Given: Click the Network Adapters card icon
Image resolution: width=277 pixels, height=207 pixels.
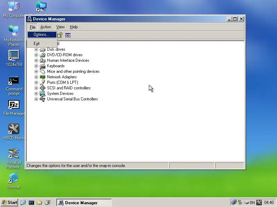Looking at the screenshot, I should pyautogui.click(x=42, y=77).
